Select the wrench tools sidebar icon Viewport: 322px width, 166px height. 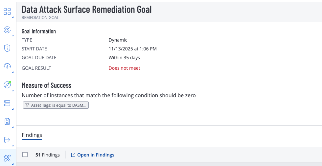point(7,158)
